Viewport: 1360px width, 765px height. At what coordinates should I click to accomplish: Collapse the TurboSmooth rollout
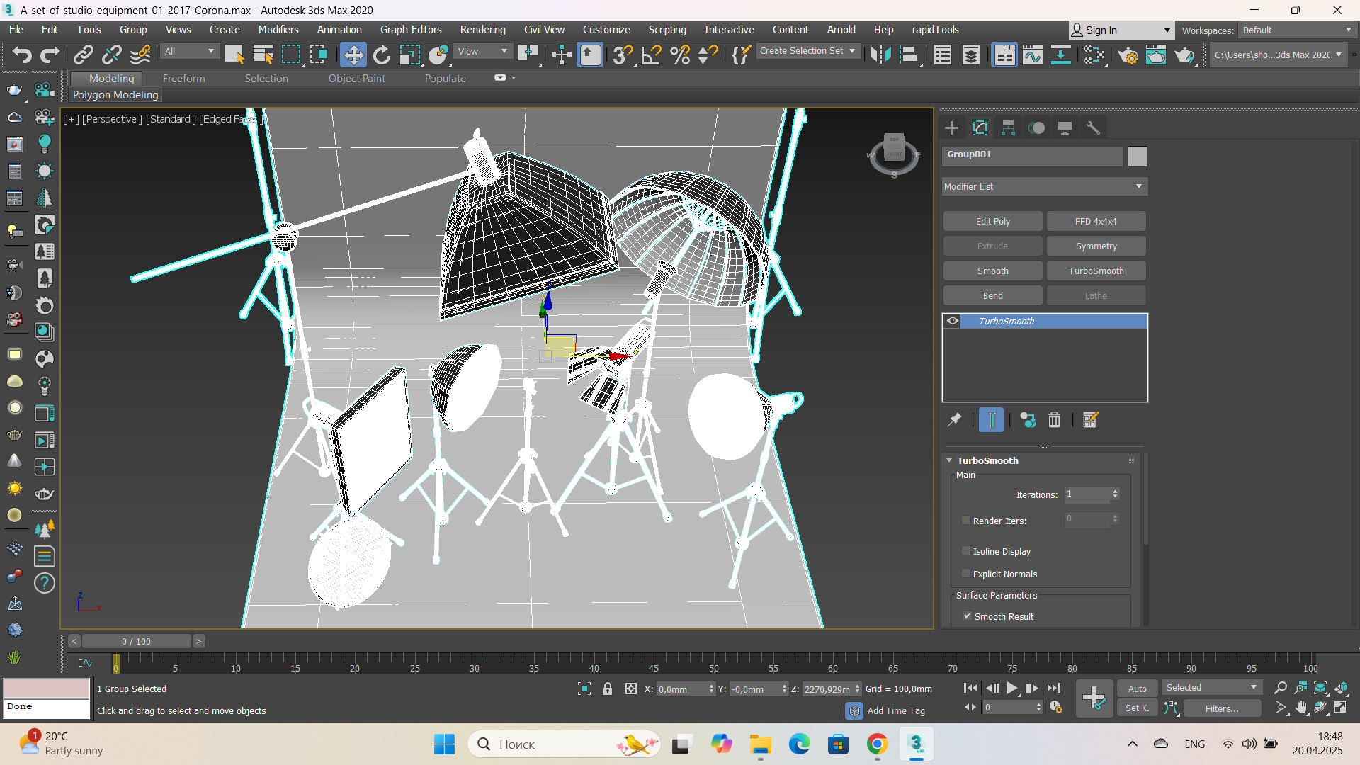point(949,460)
